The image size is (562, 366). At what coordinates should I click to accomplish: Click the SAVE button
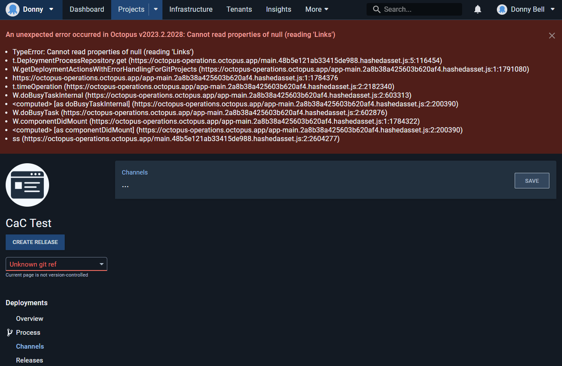pyautogui.click(x=532, y=180)
